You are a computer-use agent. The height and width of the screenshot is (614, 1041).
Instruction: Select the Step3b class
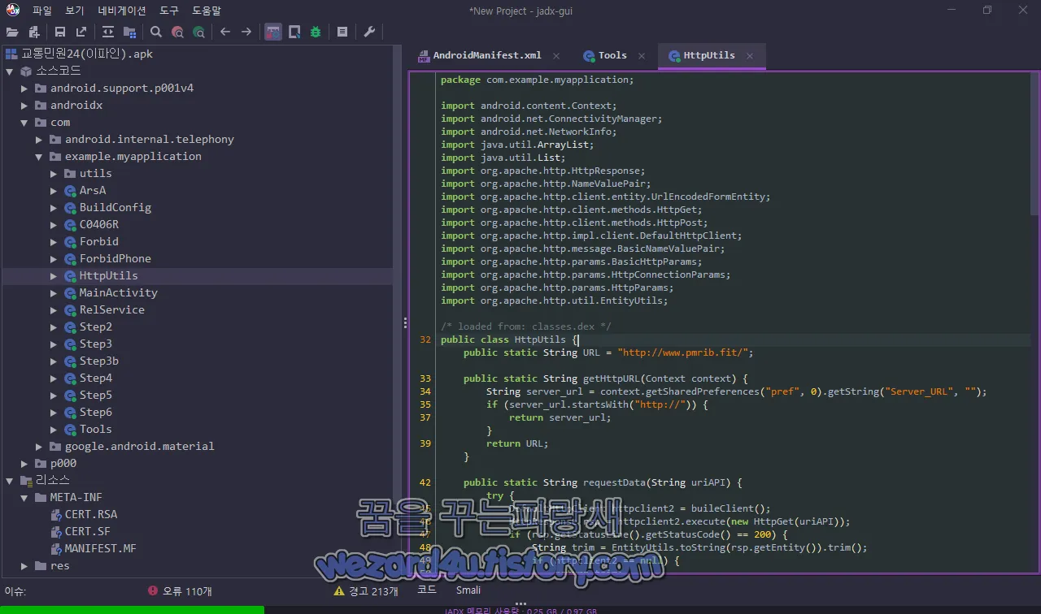pos(98,361)
